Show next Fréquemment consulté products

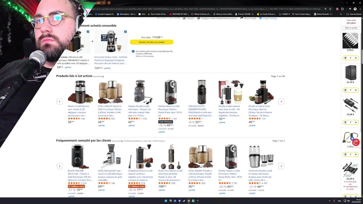[281, 166]
